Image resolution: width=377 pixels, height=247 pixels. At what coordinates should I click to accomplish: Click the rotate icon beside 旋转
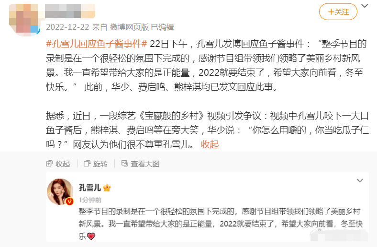pyautogui.click(x=87, y=164)
